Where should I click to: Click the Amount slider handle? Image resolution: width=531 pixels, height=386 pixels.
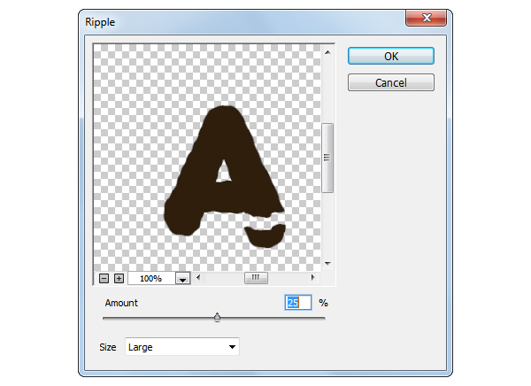217,317
